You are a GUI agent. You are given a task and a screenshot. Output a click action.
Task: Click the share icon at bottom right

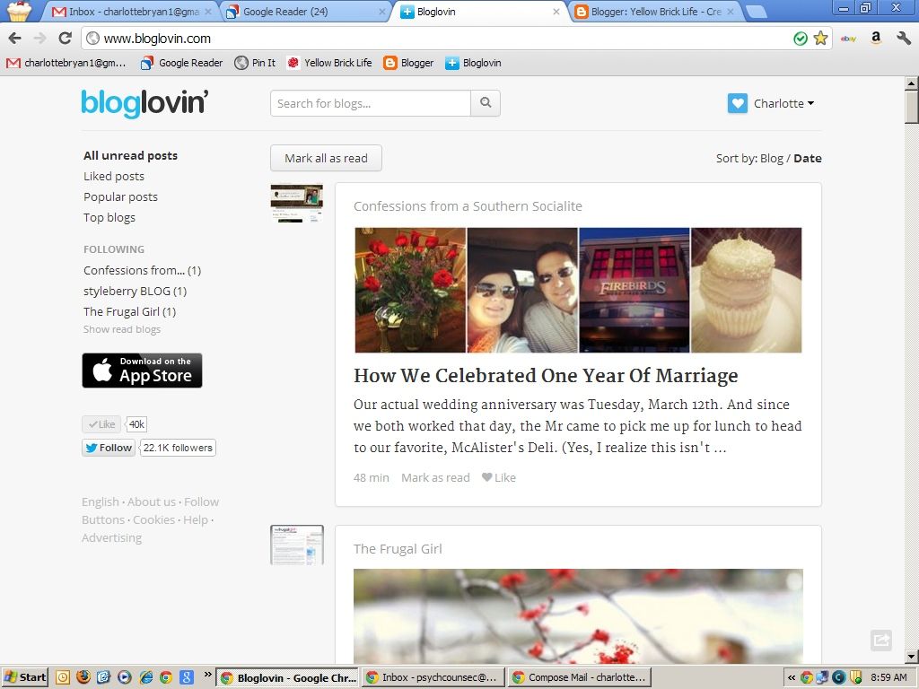(881, 640)
